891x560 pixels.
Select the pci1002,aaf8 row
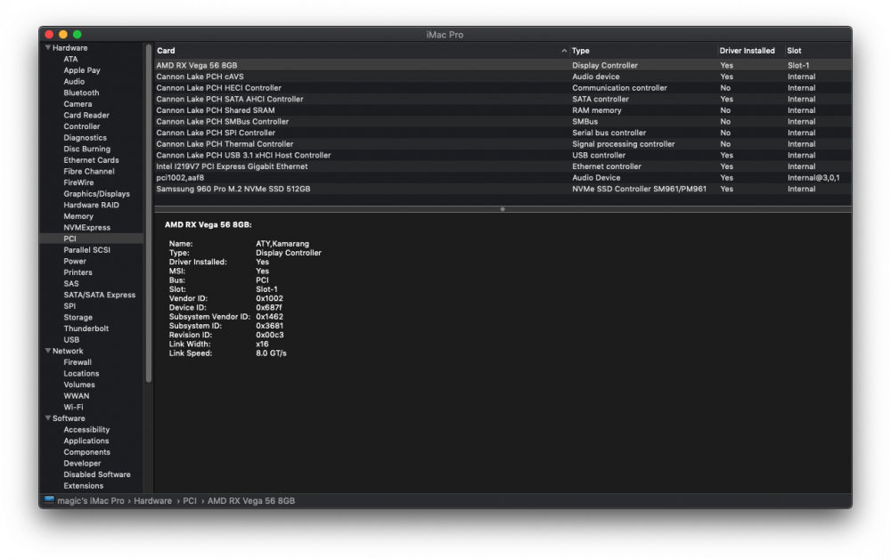click(503, 178)
